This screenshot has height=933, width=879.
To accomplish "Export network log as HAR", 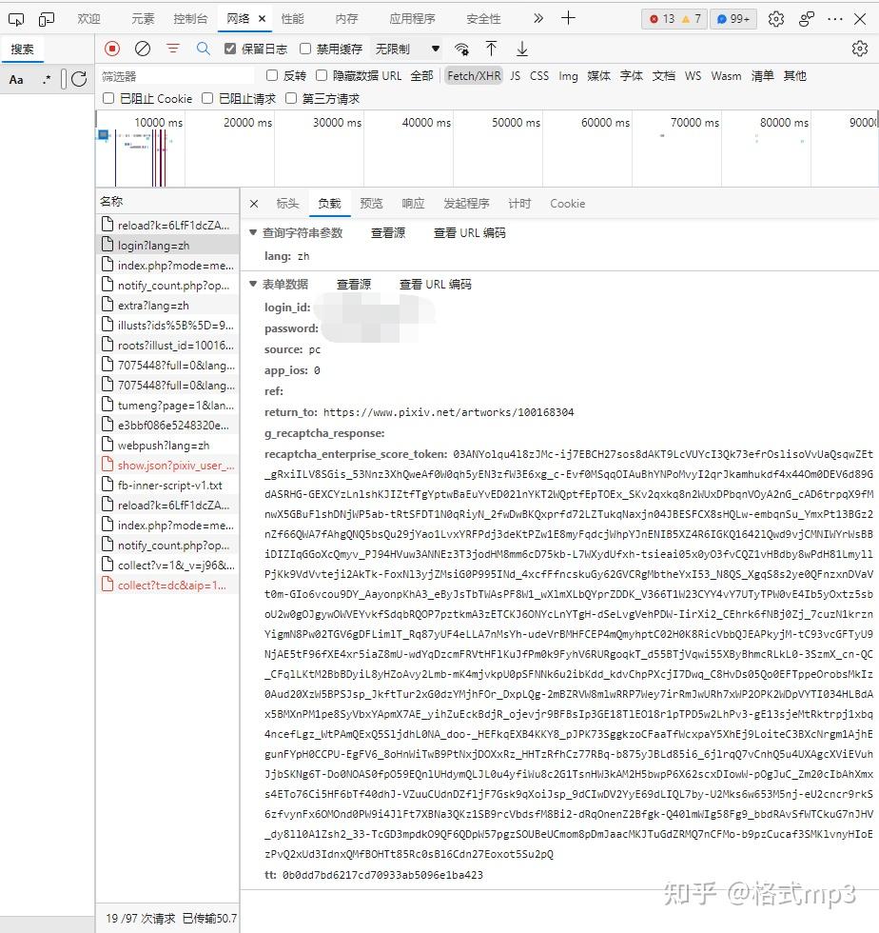I will (519, 49).
